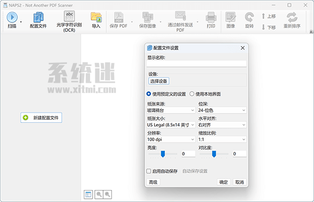
Task: Click the first magnifier zoom icon at bottom
Action: pyautogui.click(x=99, y=194)
